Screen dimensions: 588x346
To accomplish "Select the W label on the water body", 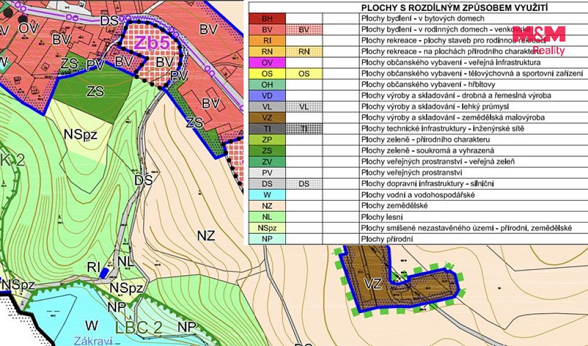I will point(91,325).
